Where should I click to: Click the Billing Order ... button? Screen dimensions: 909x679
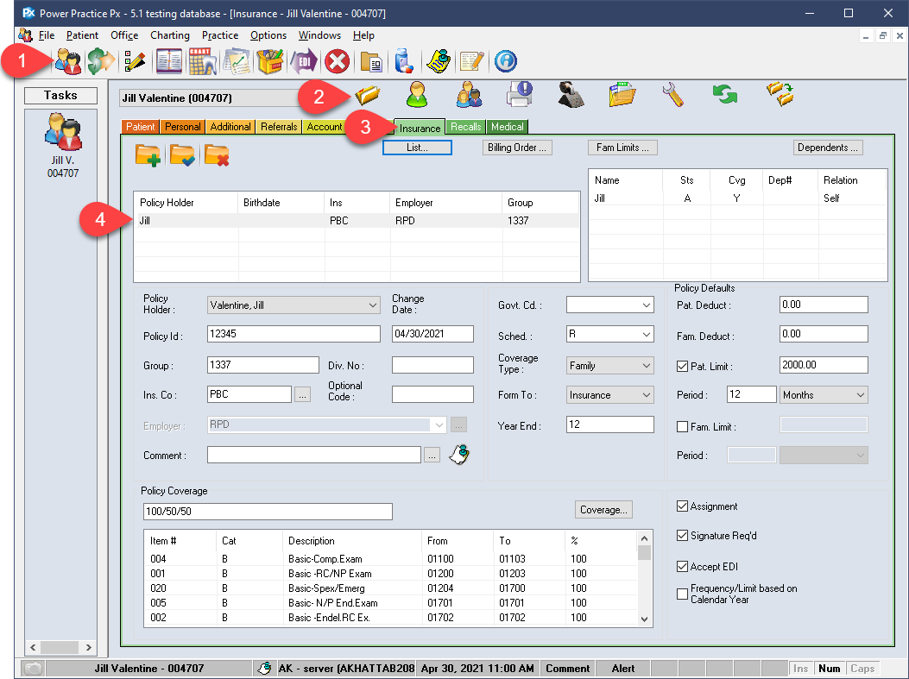point(517,148)
